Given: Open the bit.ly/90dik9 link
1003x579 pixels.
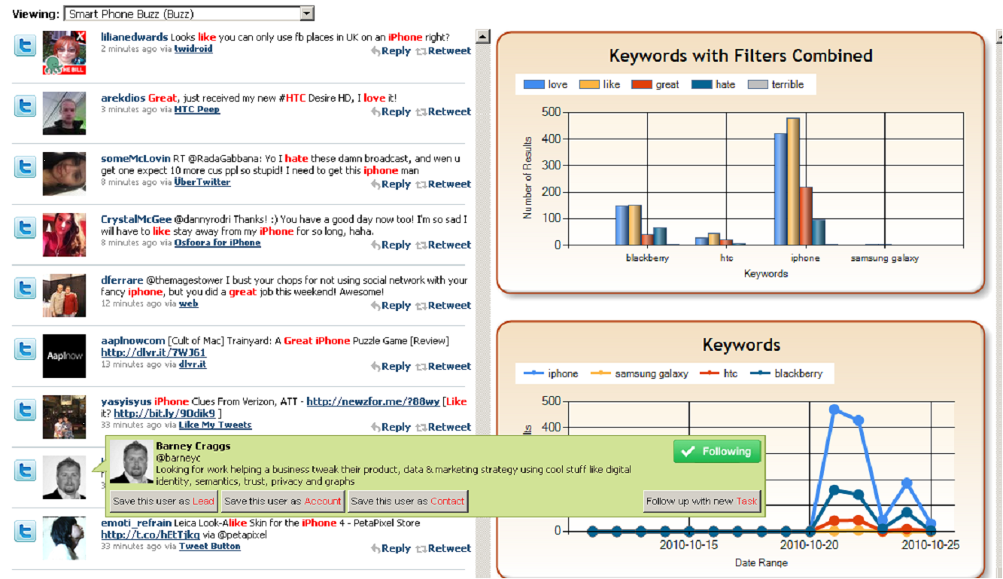Looking at the screenshot, I should 165,413.
